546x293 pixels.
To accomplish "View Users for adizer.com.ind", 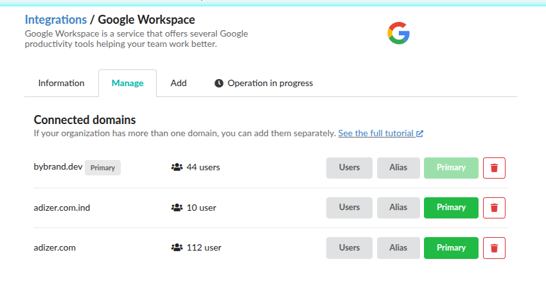I will tap(349, 208).
